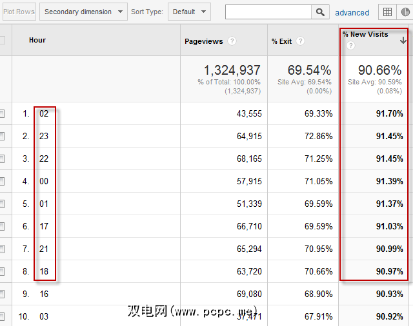Select the checkbox for row 4, hour 00

point(2,182)
